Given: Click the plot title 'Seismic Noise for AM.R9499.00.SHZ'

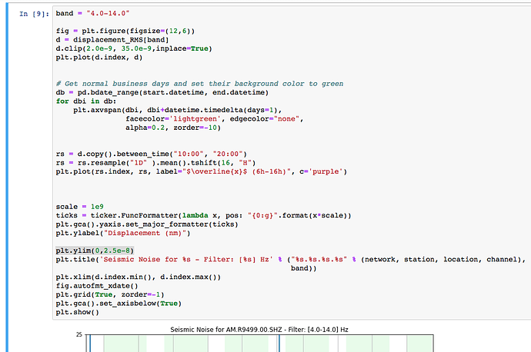Looking at the screenshot, I should coord(259,330).
